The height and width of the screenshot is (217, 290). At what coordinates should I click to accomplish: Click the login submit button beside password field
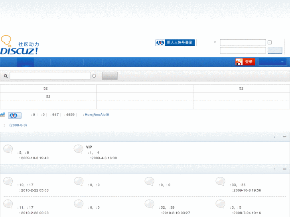pos(275,50)
